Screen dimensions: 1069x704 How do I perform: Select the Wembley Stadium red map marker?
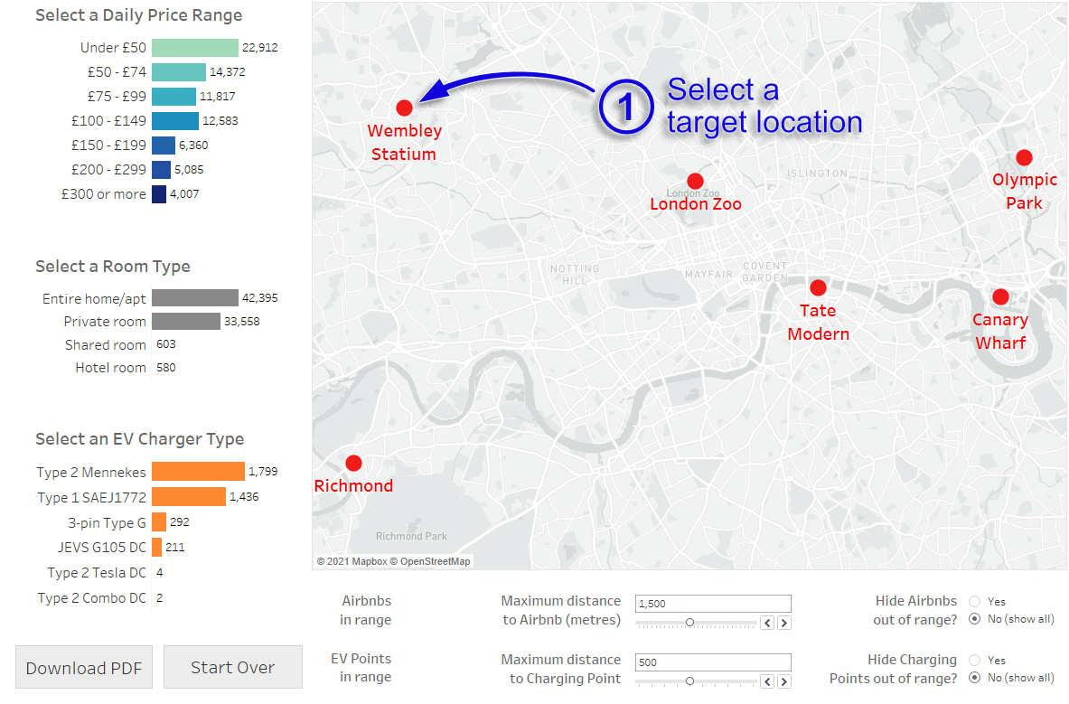tap(404, 108)
